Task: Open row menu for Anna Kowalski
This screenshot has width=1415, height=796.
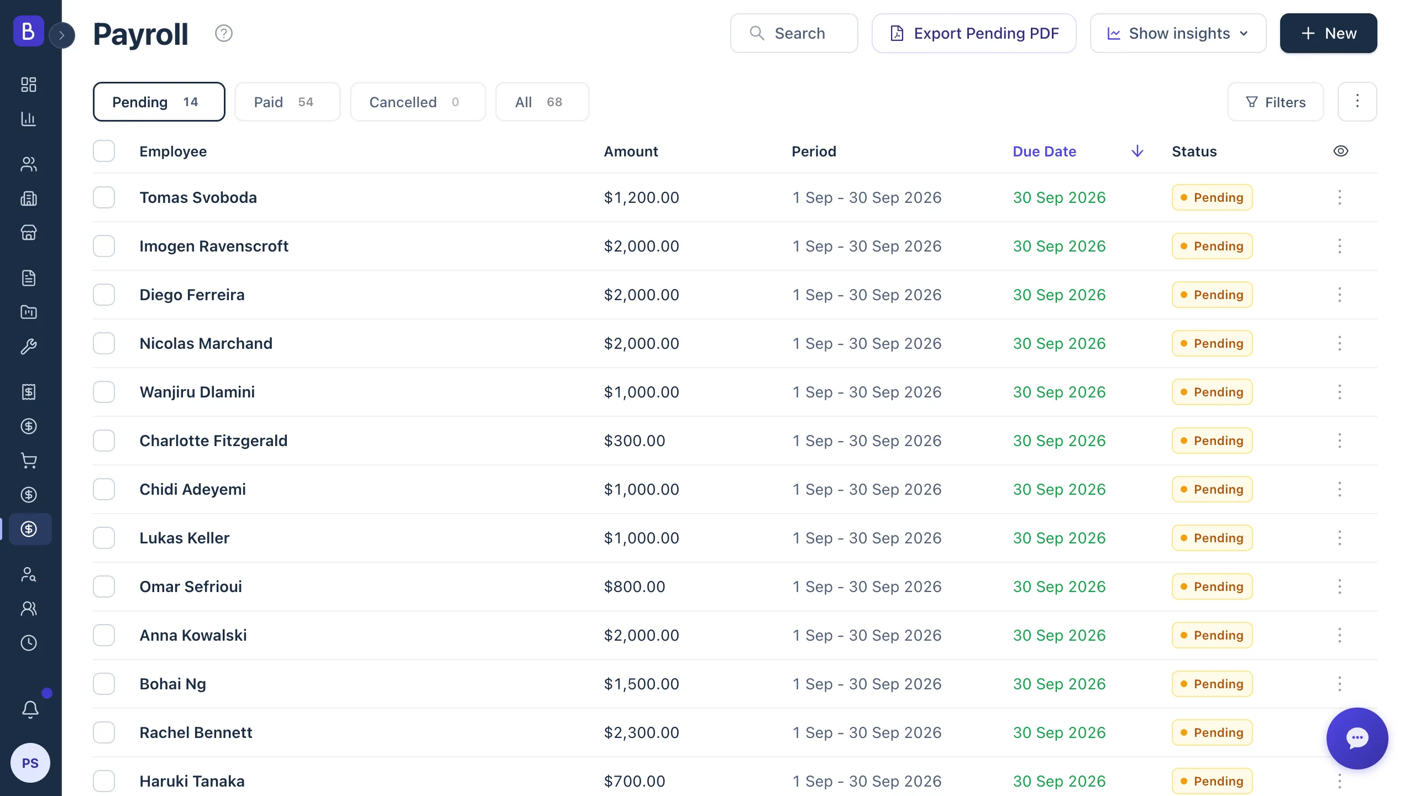Action: point(1340,635)
